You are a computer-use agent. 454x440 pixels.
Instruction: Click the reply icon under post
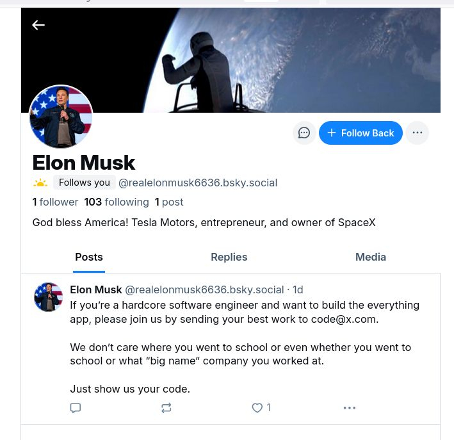click(76, 408)
